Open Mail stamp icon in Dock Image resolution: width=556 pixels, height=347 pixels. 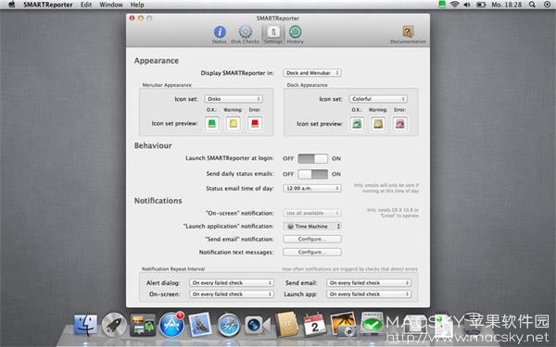point(199,325)
